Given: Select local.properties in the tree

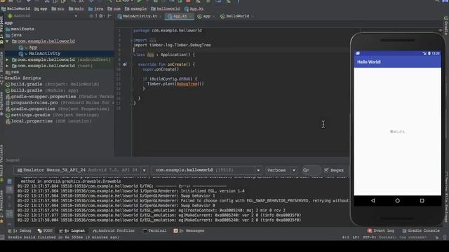Looking at the screenshot, I should (x=48, y=121).
